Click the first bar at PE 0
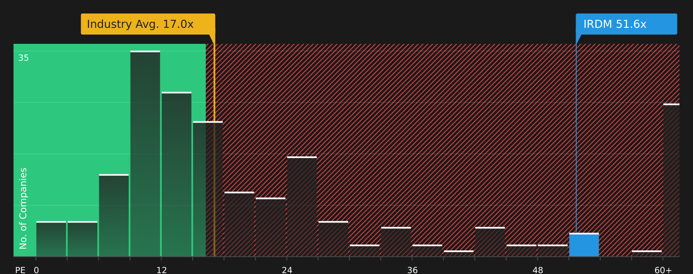This screenshot has width=693, height=274. (x=51, y=239)
